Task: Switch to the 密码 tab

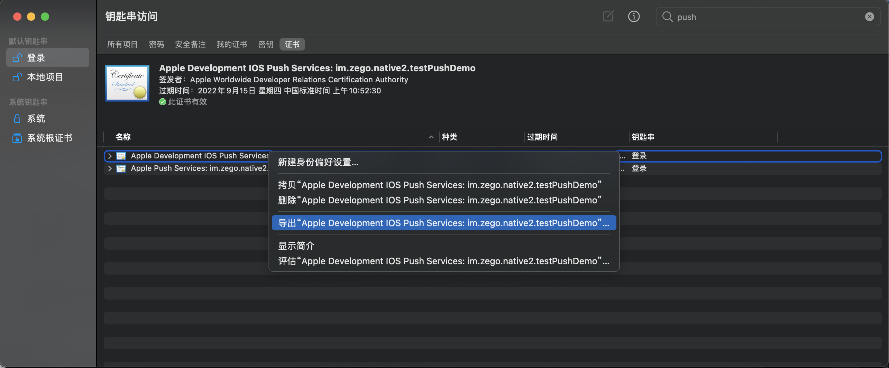Action: click(156, 44)
